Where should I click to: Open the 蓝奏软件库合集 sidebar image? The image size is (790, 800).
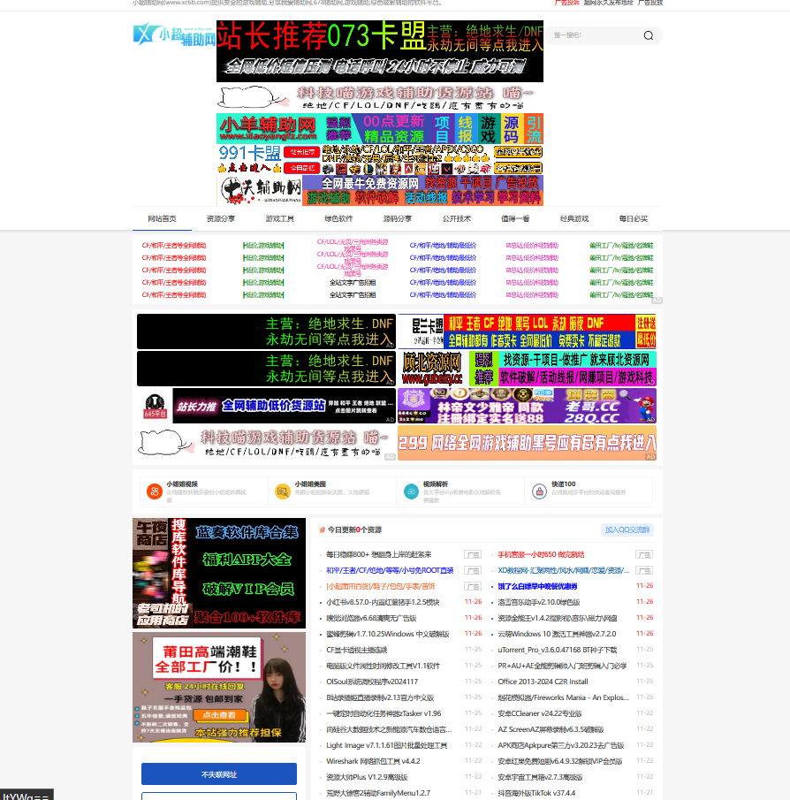(219, 574)
